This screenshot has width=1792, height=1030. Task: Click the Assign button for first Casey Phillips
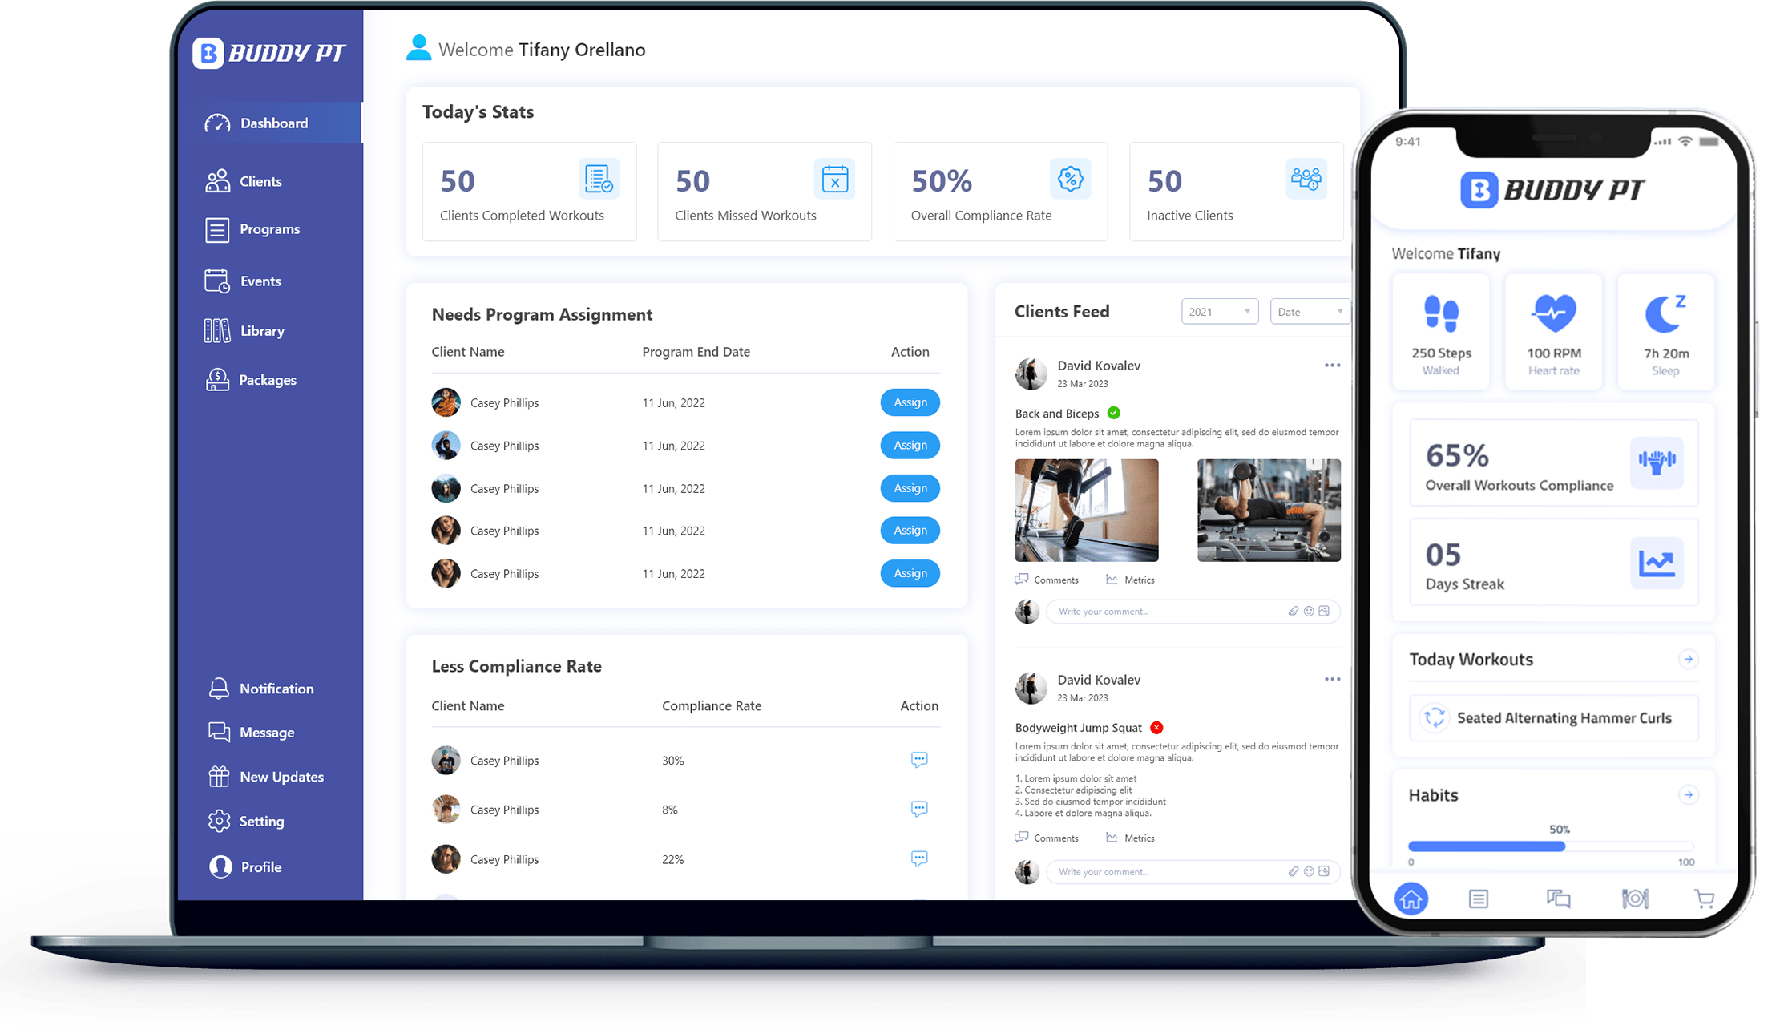[910, 401]
